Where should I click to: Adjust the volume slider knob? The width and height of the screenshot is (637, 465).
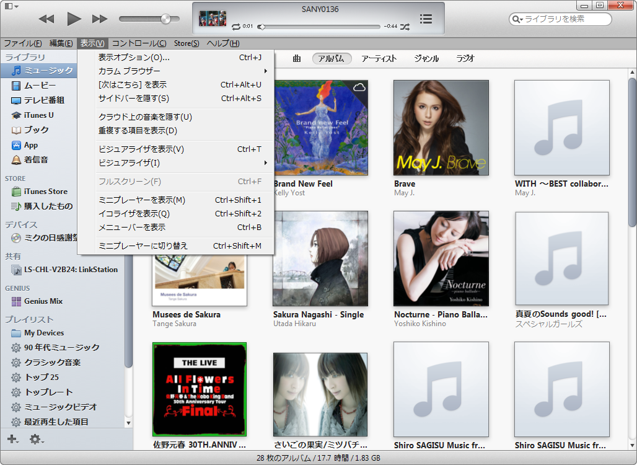coord(165,19)
